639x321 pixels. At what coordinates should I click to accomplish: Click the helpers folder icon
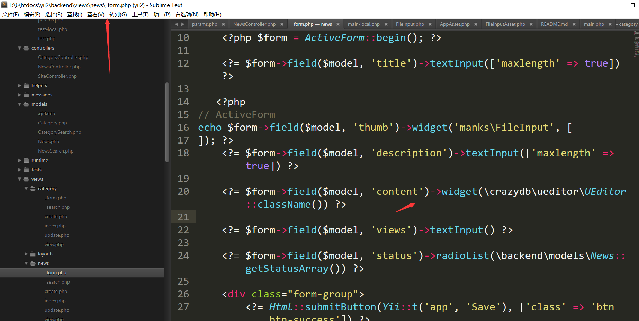26,86
